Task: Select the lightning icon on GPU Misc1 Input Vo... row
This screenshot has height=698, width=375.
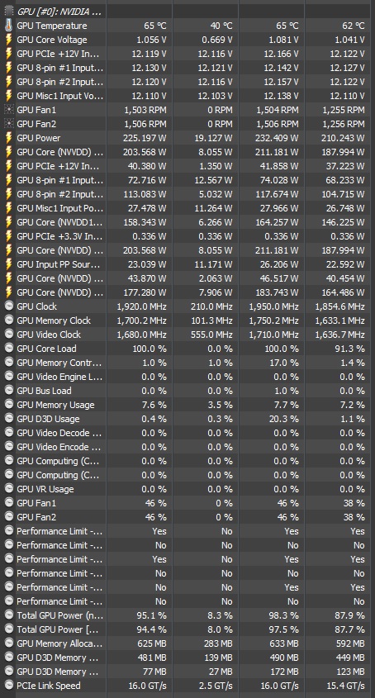Action: pos(9,96)
